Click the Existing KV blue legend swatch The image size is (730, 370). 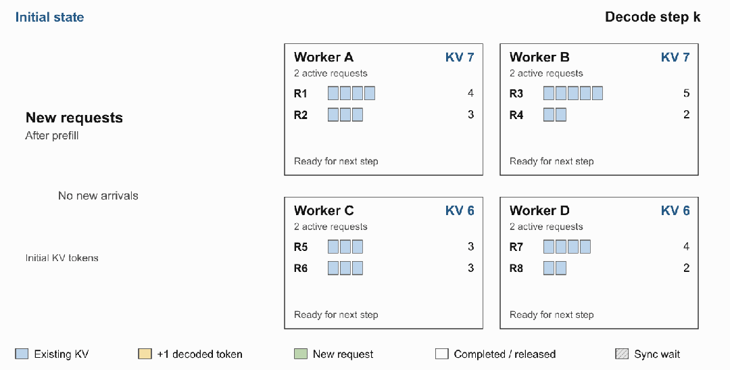(x=22, y=354)
